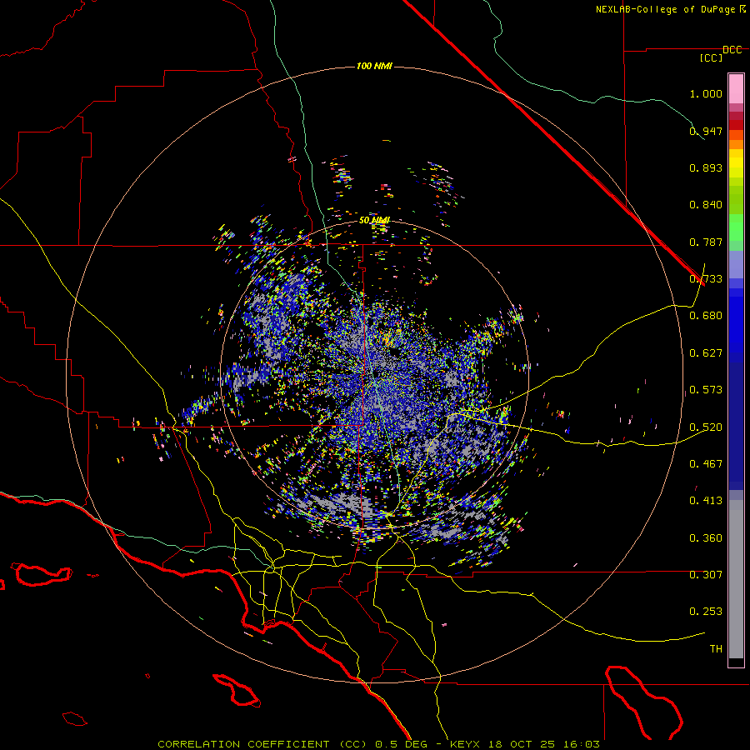Click the 0.893 legend value
The image size is (750, 750).
tap(706, 167)
